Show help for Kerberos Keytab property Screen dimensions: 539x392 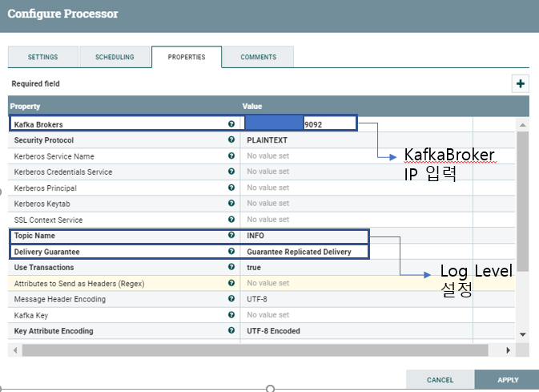pos(231,203)
